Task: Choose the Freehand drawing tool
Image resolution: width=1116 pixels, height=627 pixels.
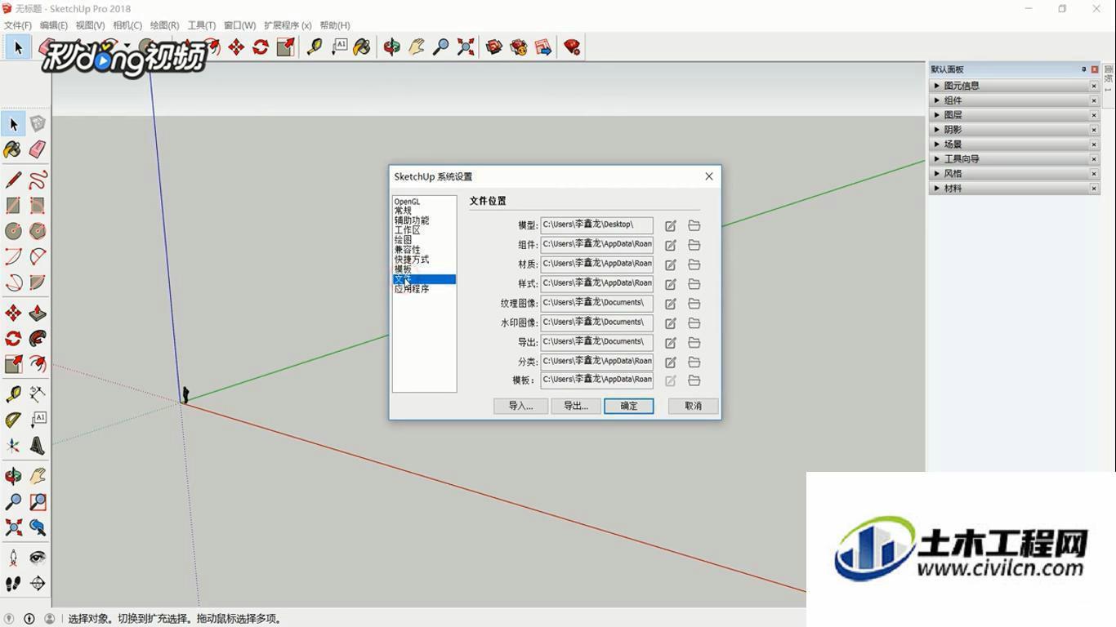Action: [x=38, y=180]
